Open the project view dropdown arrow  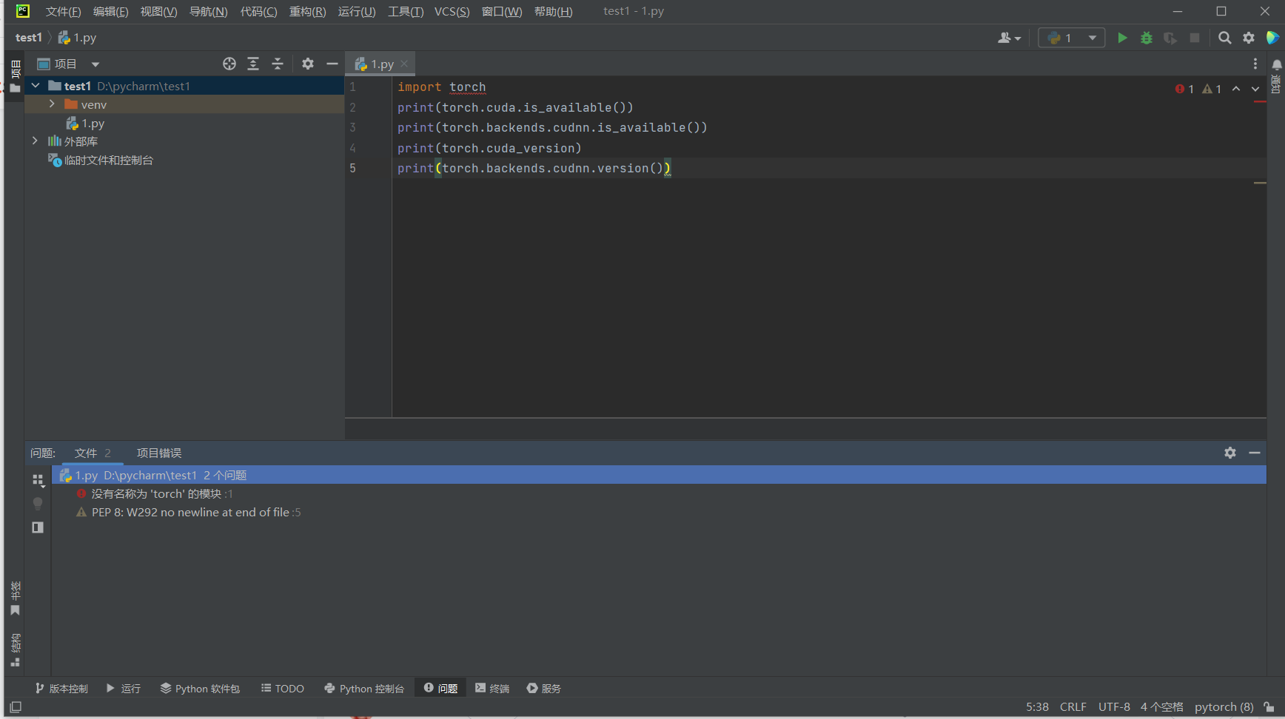click(95, 64)
